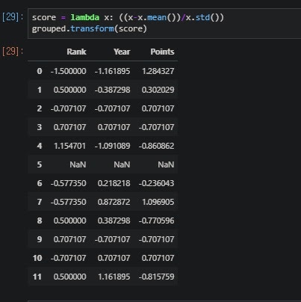This screenshot has height=302, width=301.
Task: Click the Rank value 0.500000 in row 11
Action: (70, 277)
